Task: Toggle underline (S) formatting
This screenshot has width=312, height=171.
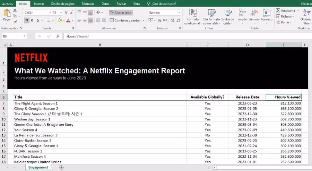Action: pyautogui.click(x=37, y=20)
